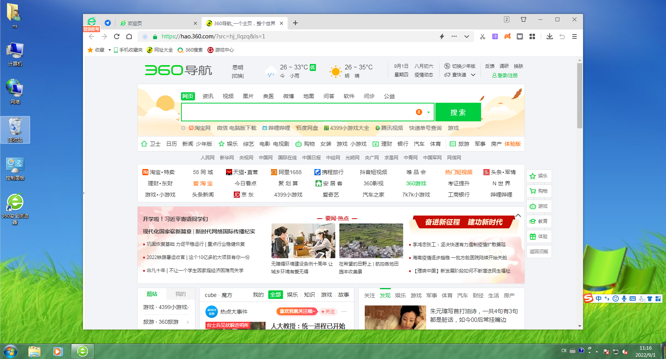The image size is (666, 359).
Task: Open the extensions grid icon
Action: pos(532,36)
